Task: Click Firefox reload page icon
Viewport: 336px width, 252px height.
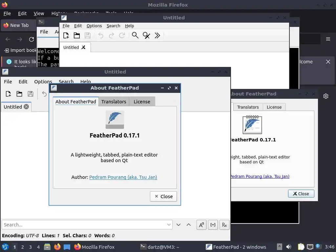Action: pyautogui.click(x=31, y=39)
